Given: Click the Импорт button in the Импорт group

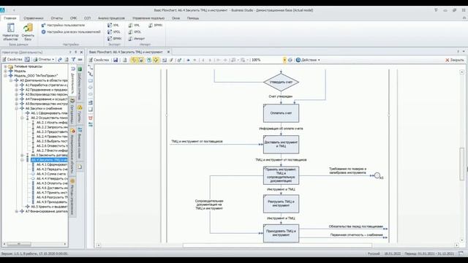Looking at the screenshot, I should pos(137,39).
